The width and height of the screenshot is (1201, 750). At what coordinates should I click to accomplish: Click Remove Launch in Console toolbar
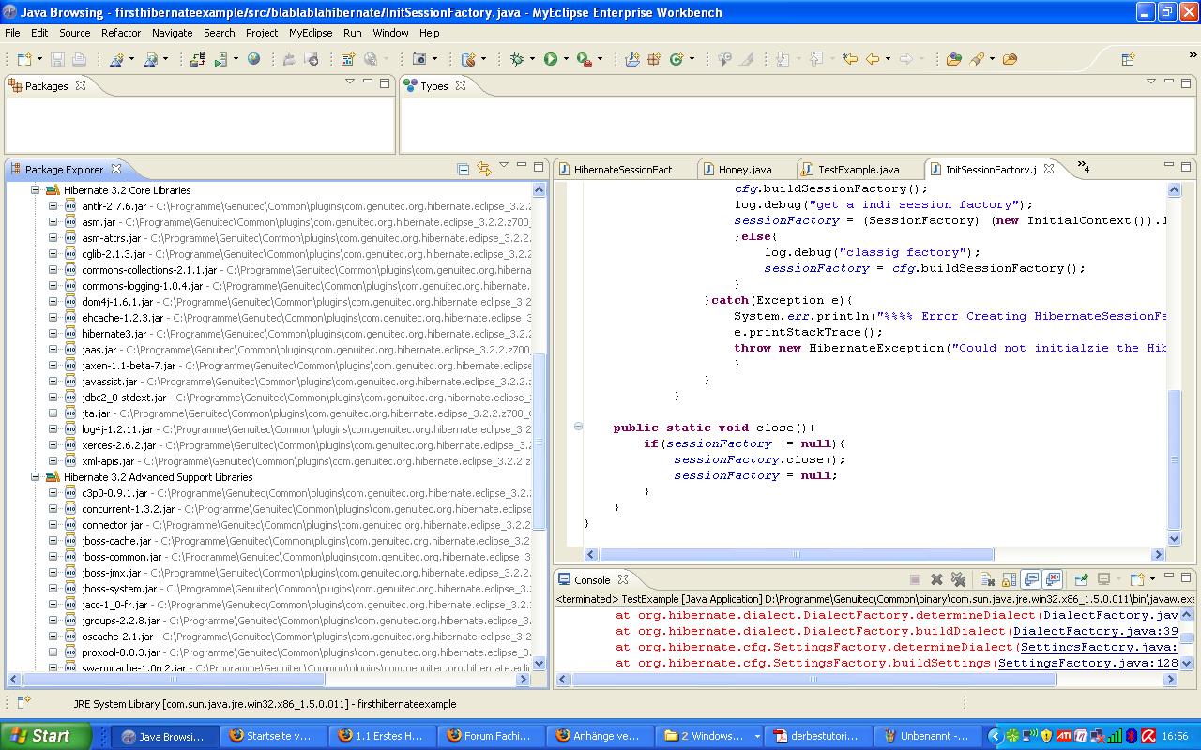pyautogui.click(x=935, y=580)
